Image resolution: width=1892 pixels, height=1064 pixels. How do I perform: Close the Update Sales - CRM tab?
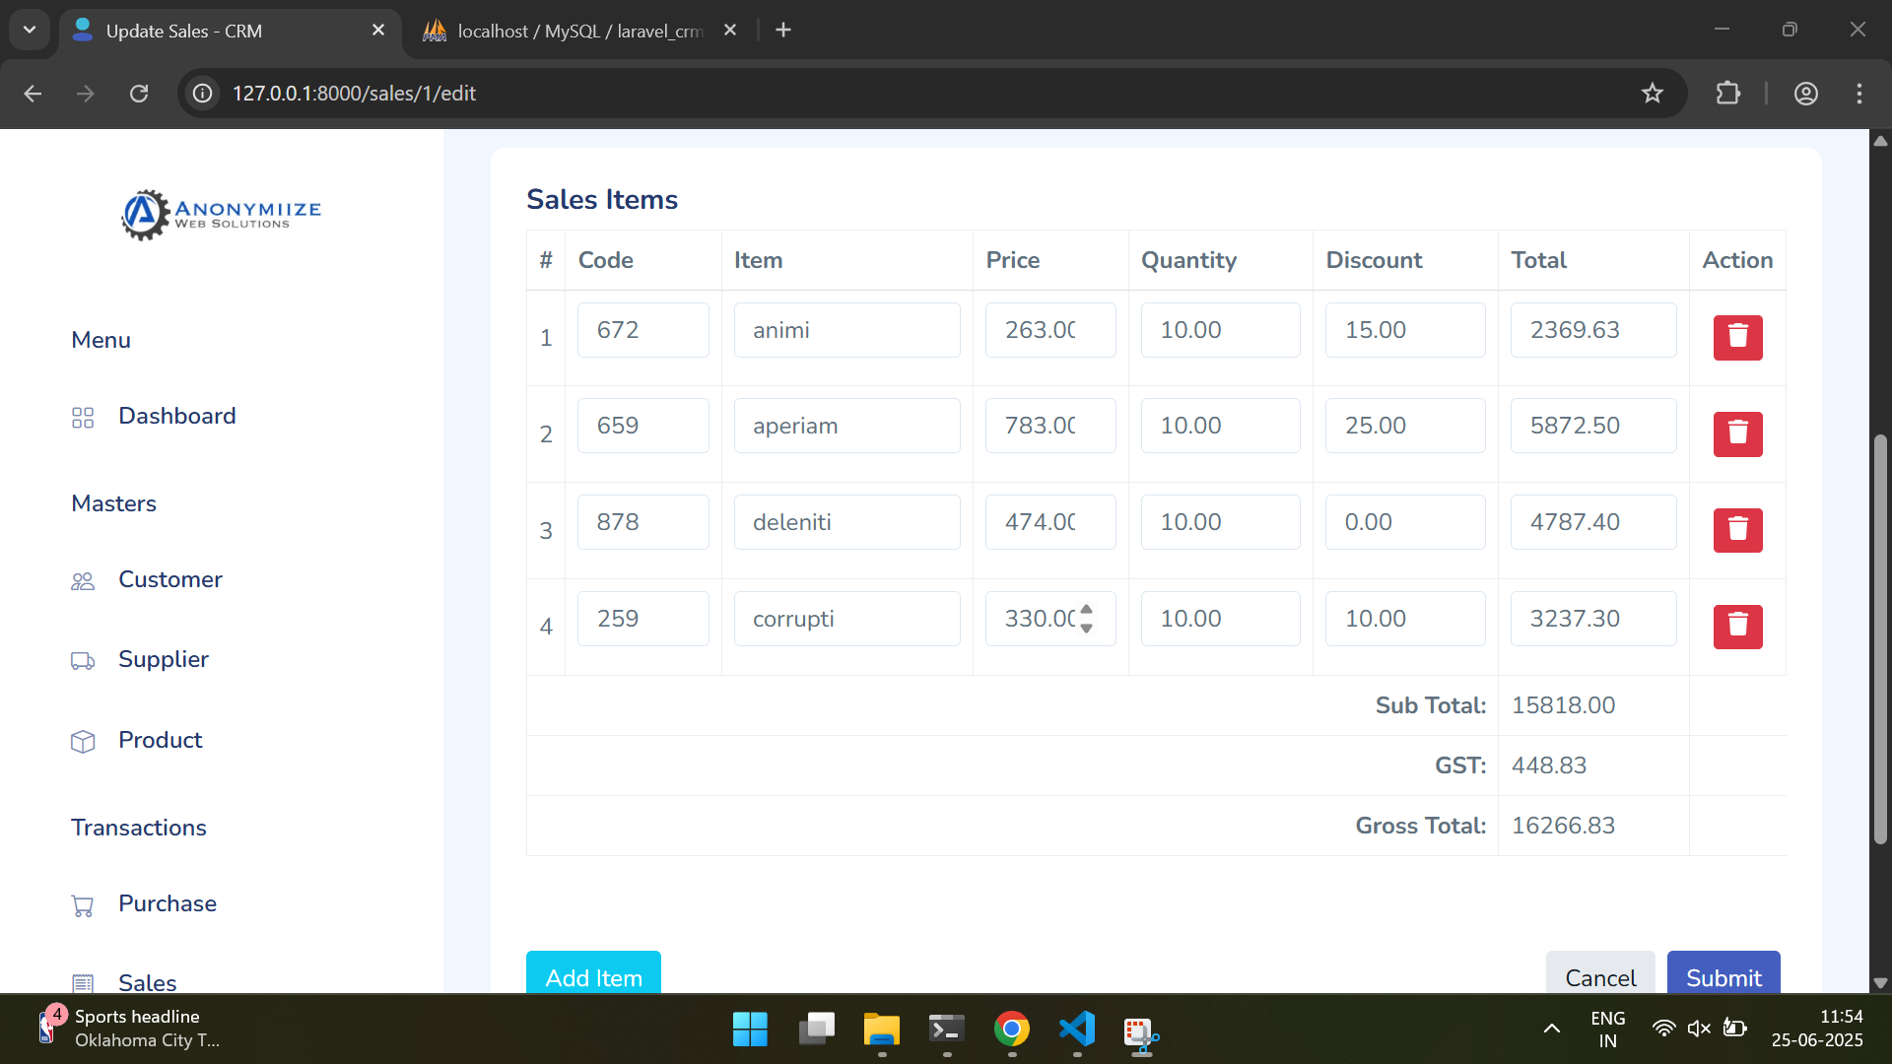378,31
